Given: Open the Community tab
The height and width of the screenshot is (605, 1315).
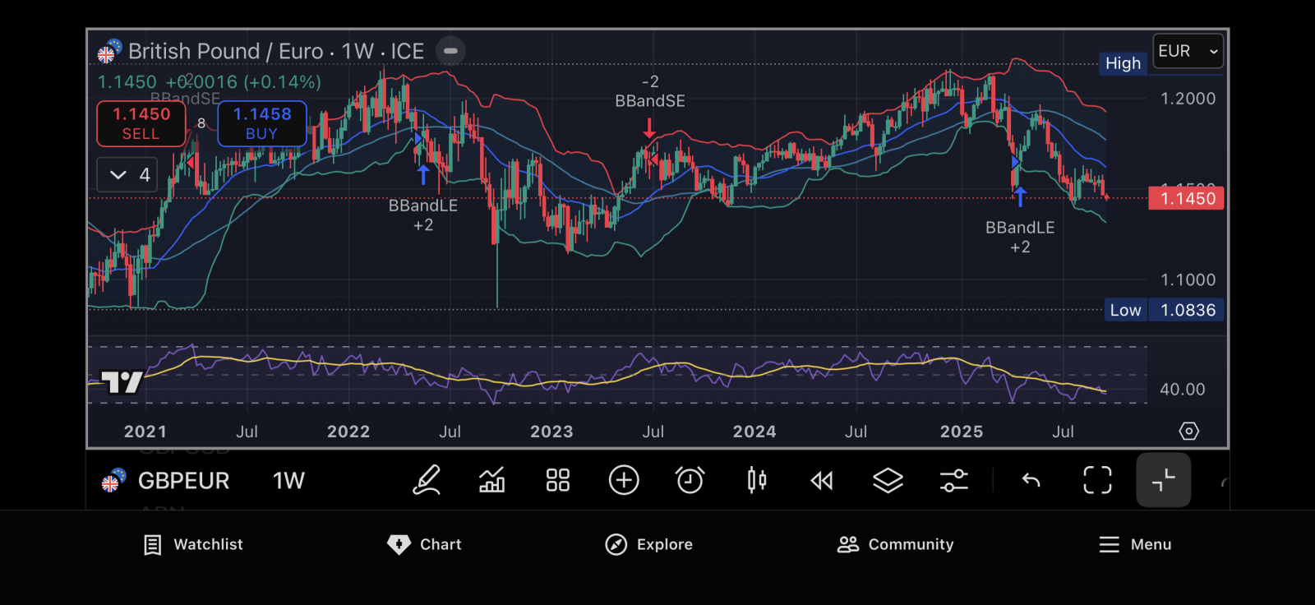Looking at the screenshot, I should [x=895, y=544].
